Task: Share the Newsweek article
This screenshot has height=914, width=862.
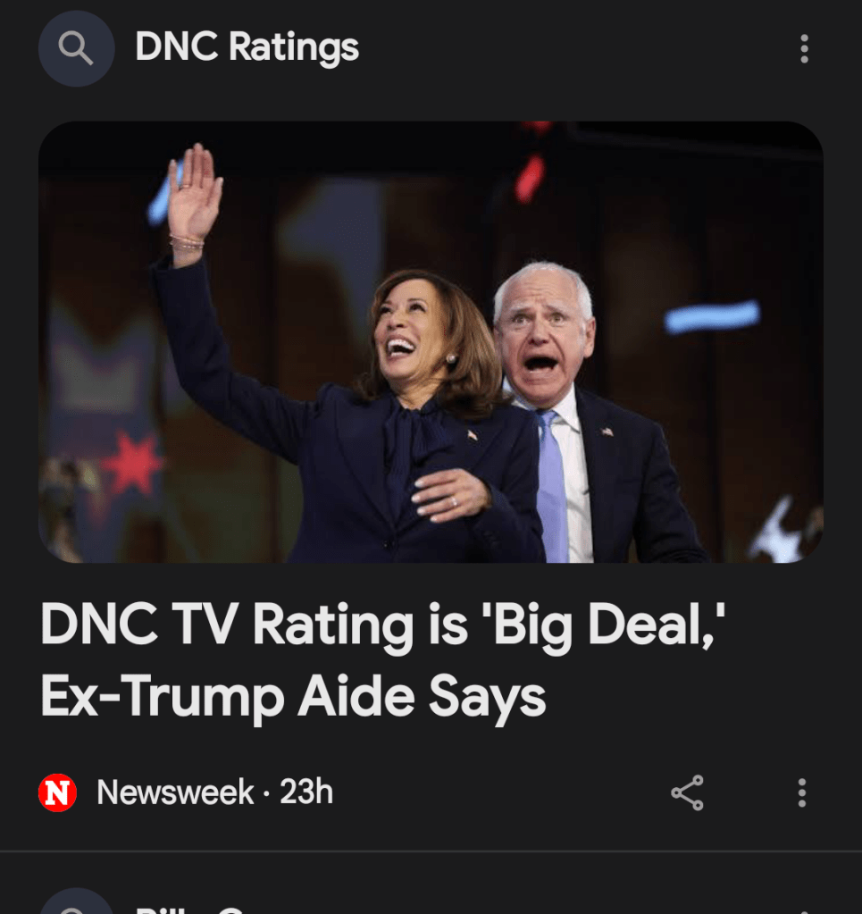Action: point(687,792)
